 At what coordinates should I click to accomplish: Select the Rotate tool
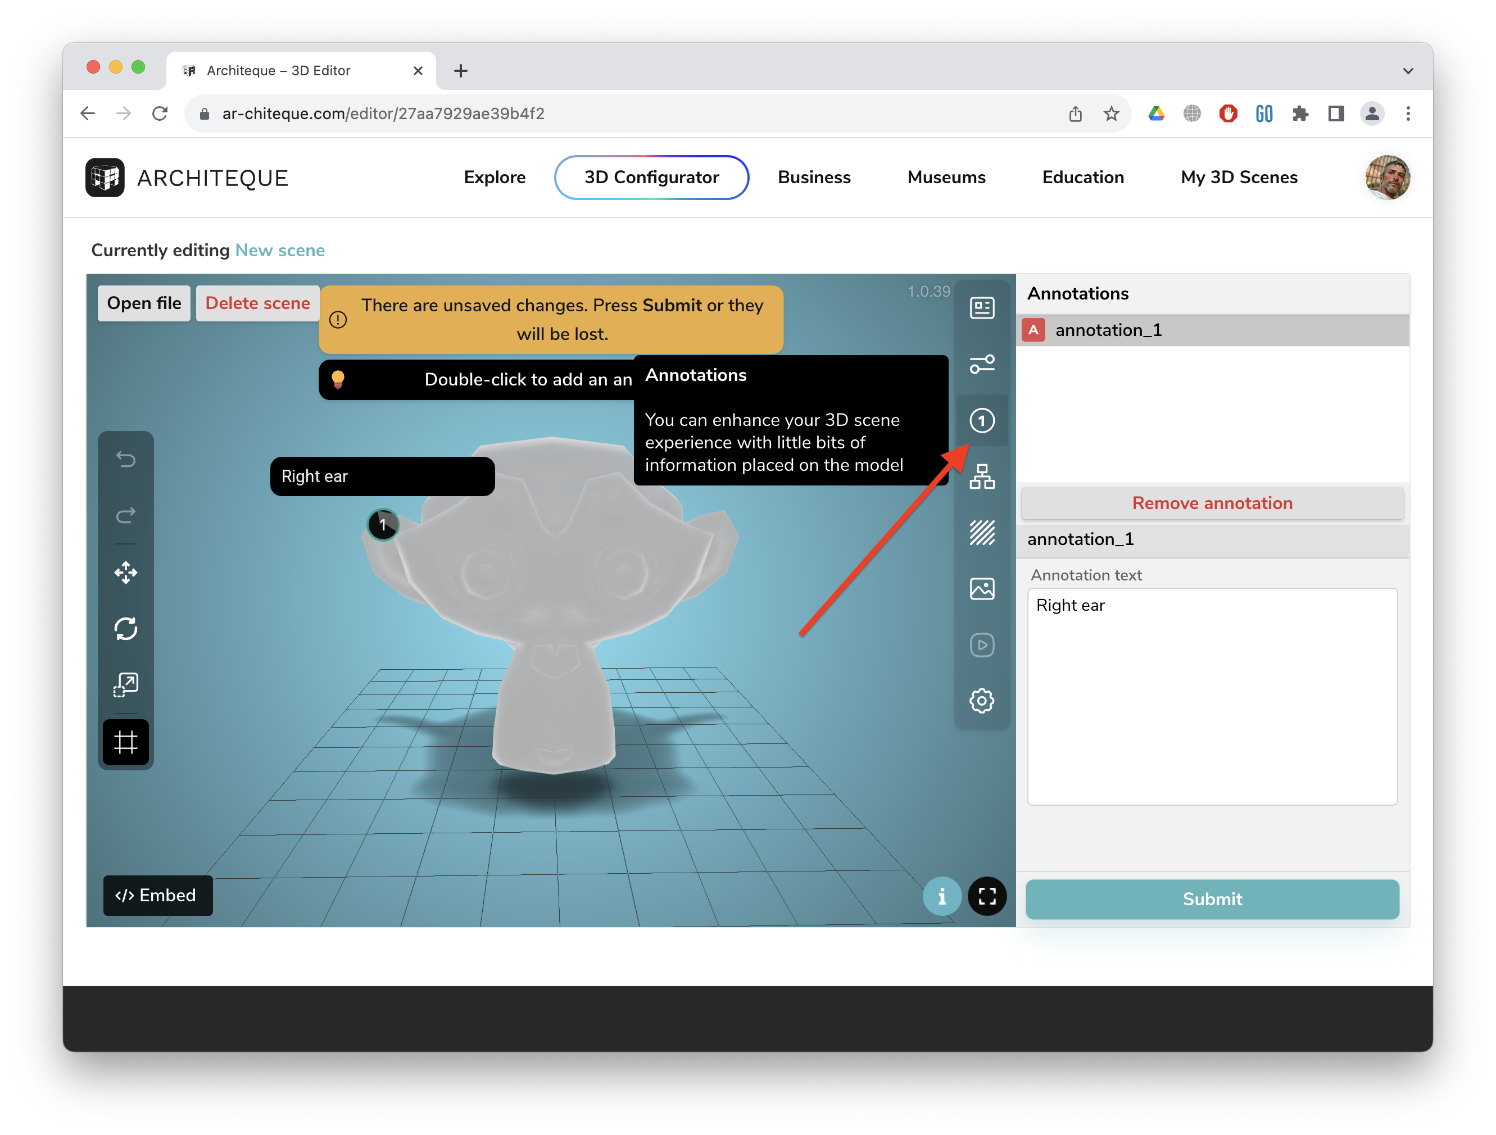(x=126, y=629)
